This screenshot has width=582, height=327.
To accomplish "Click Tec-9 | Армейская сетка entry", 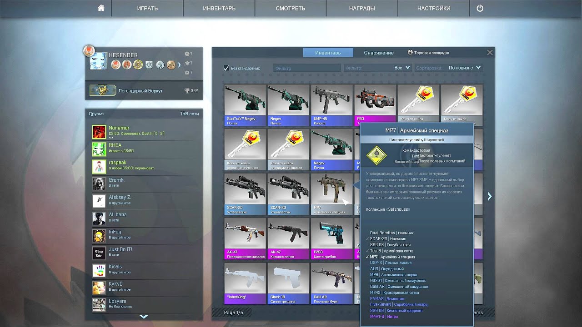I will [x=391, y=251].
